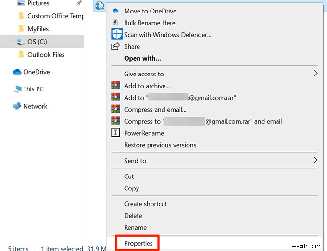Open Pictures in navigation pane
This screenshot has width=327, height=251.
click(x=38, y=3)
